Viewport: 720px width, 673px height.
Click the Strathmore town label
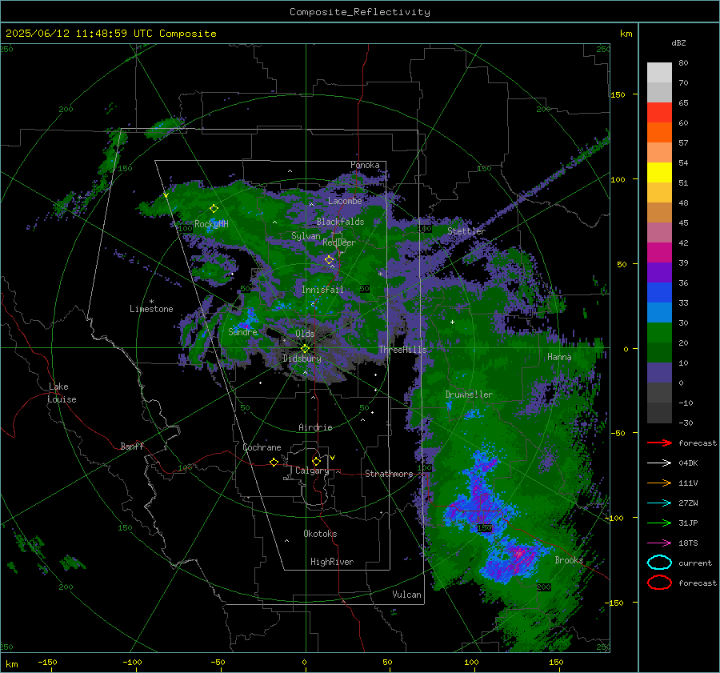(389, 474)
